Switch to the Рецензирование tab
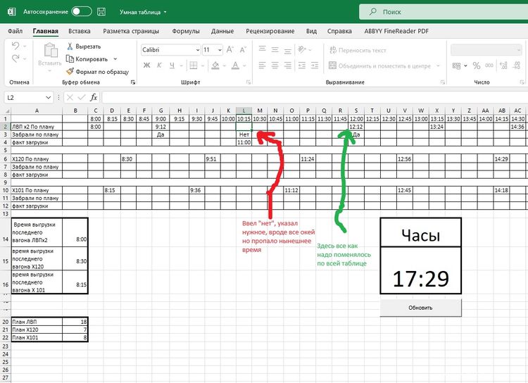 point(270,31)
